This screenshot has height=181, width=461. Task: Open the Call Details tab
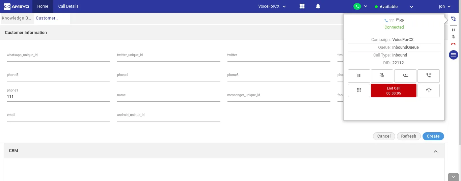(x=68, y=6)
